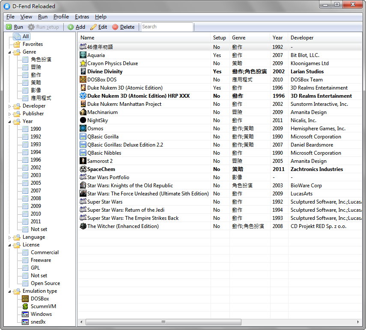366x330 pixels.
Task: Click the Samorost 2 game icon
Action: pos(83,161)
